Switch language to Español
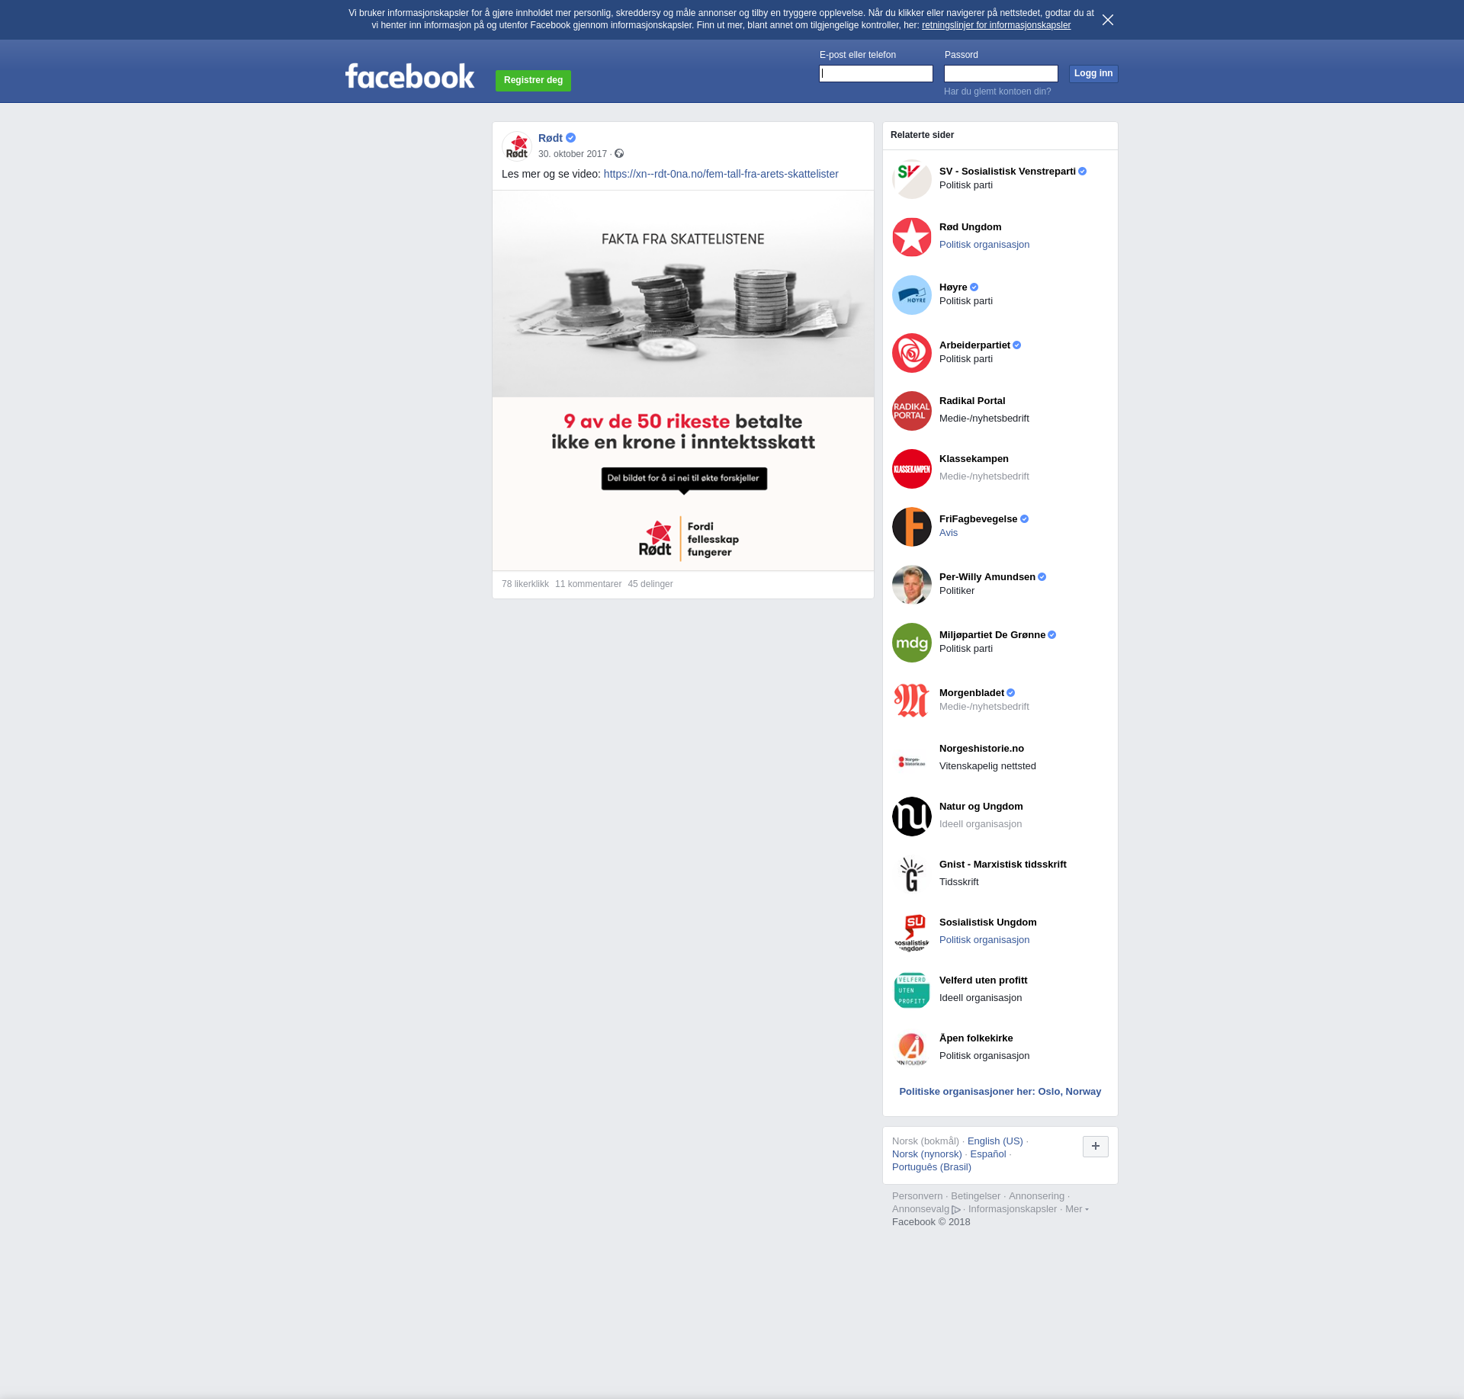This screenshot has width=1464, height=1399. pos(988,1154)
